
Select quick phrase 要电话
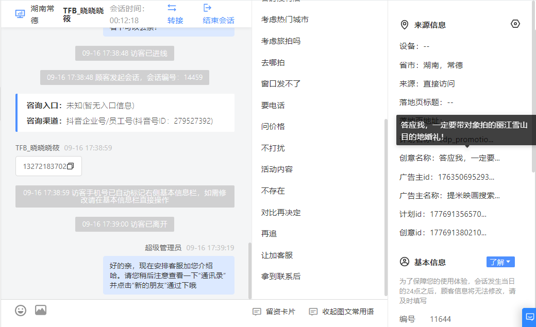(x=273, y=106)
